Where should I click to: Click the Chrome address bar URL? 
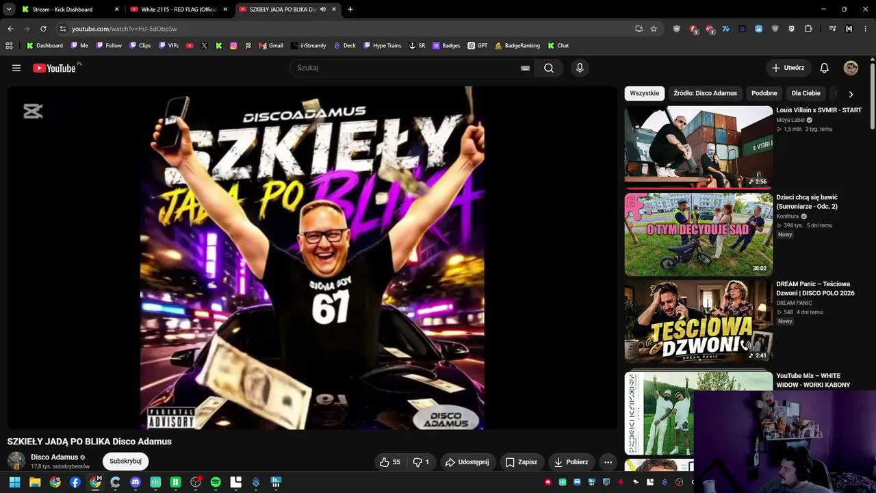[125, 29]
